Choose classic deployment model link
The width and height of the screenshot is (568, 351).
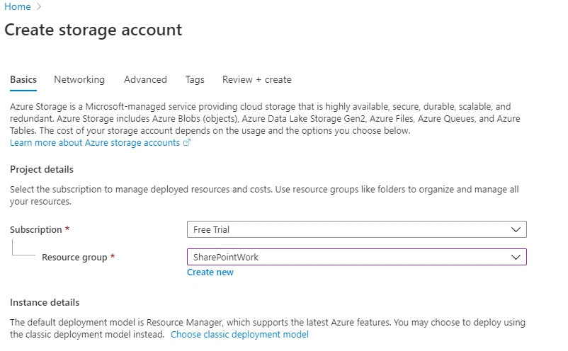[239, 334]
